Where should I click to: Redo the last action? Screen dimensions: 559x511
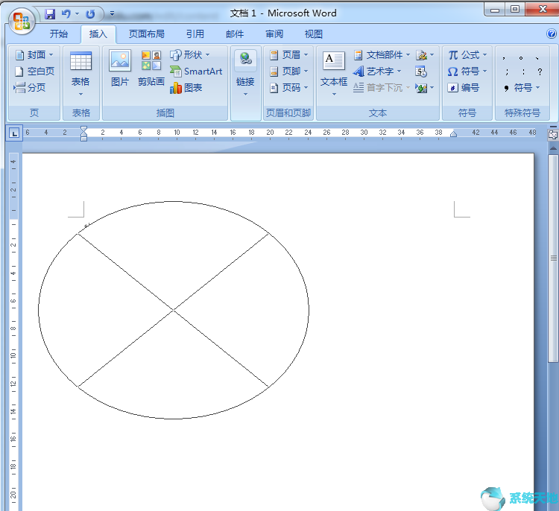point(90,14)
